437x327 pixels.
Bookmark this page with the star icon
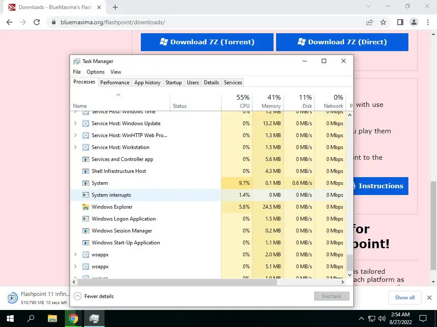[x=383, y=22]
